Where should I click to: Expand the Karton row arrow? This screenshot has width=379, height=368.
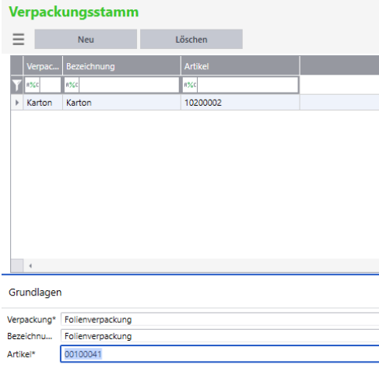click(17, 103)
